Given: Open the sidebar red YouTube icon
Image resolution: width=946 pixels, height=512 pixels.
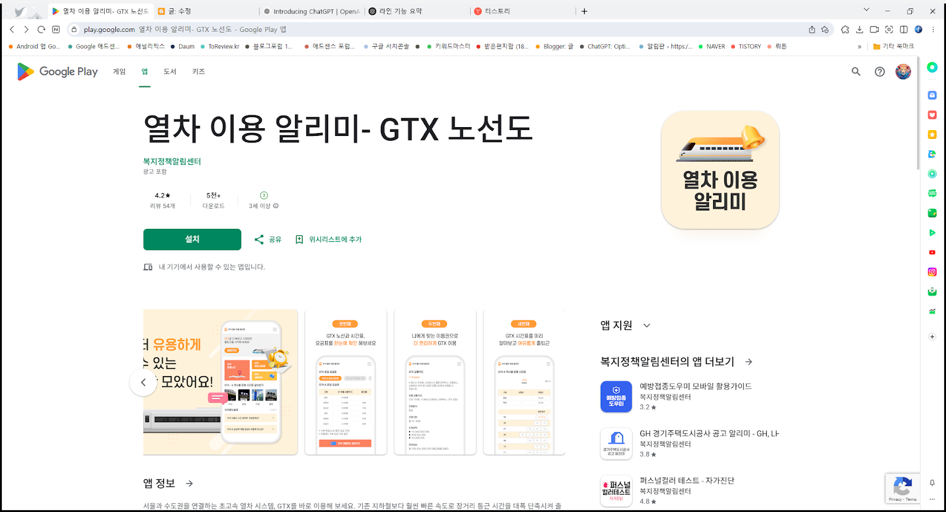Looking at the screenshot, I should (932, 252).
